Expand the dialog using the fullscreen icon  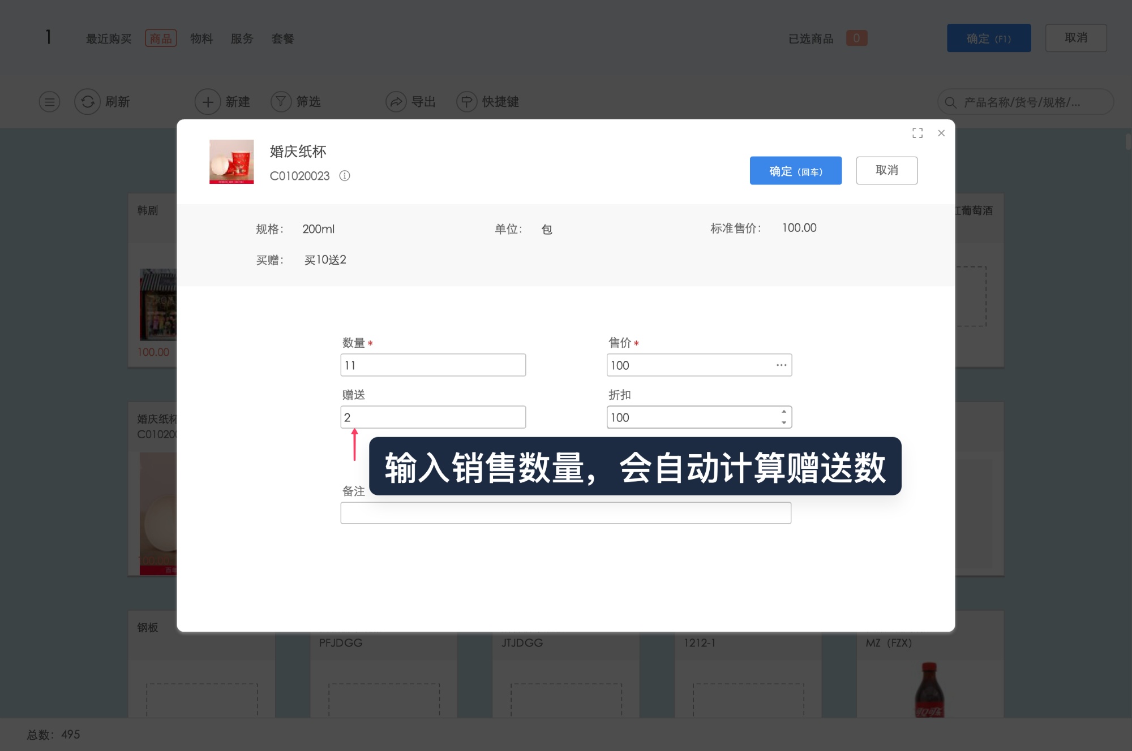(917, 133)
